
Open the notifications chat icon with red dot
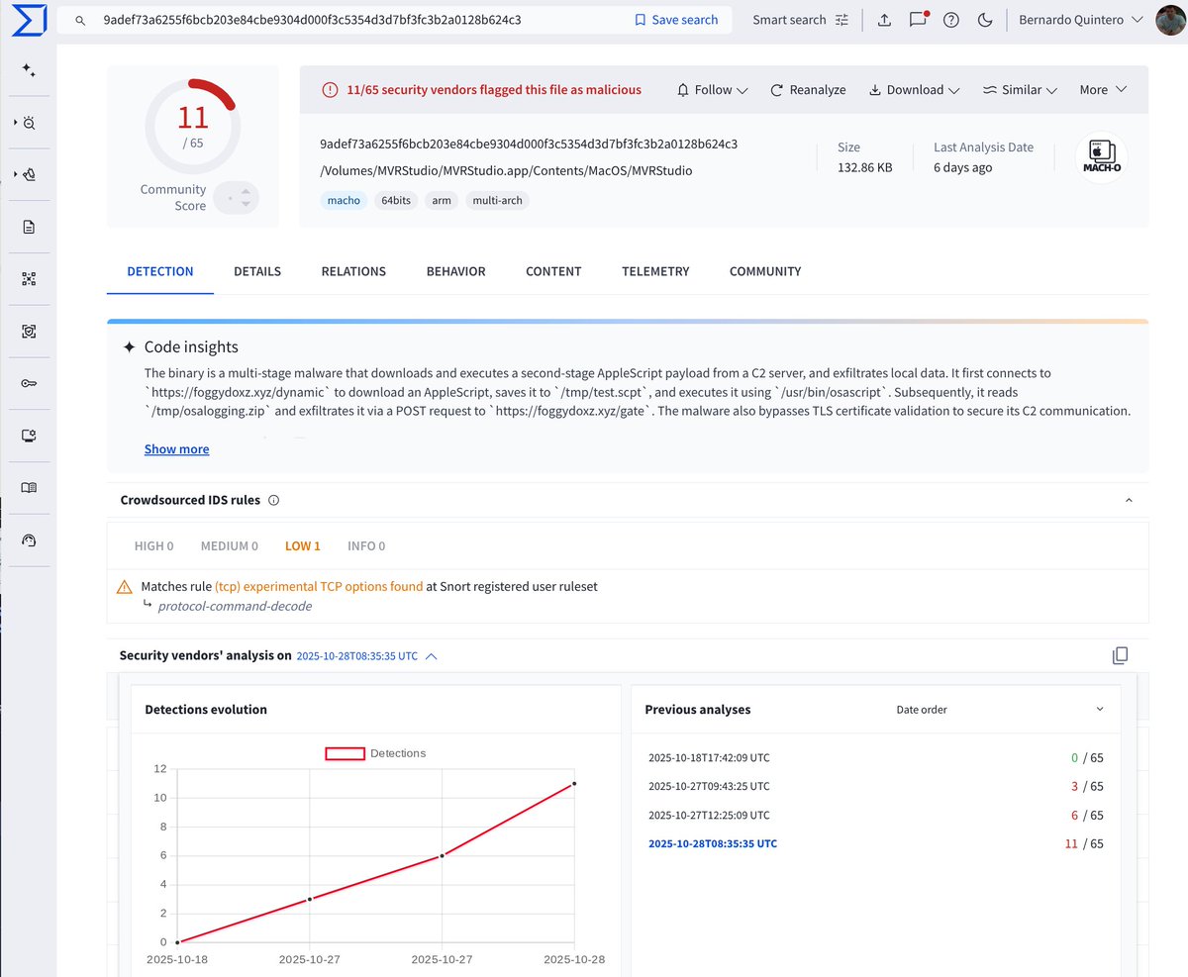(x=918, y=20)
